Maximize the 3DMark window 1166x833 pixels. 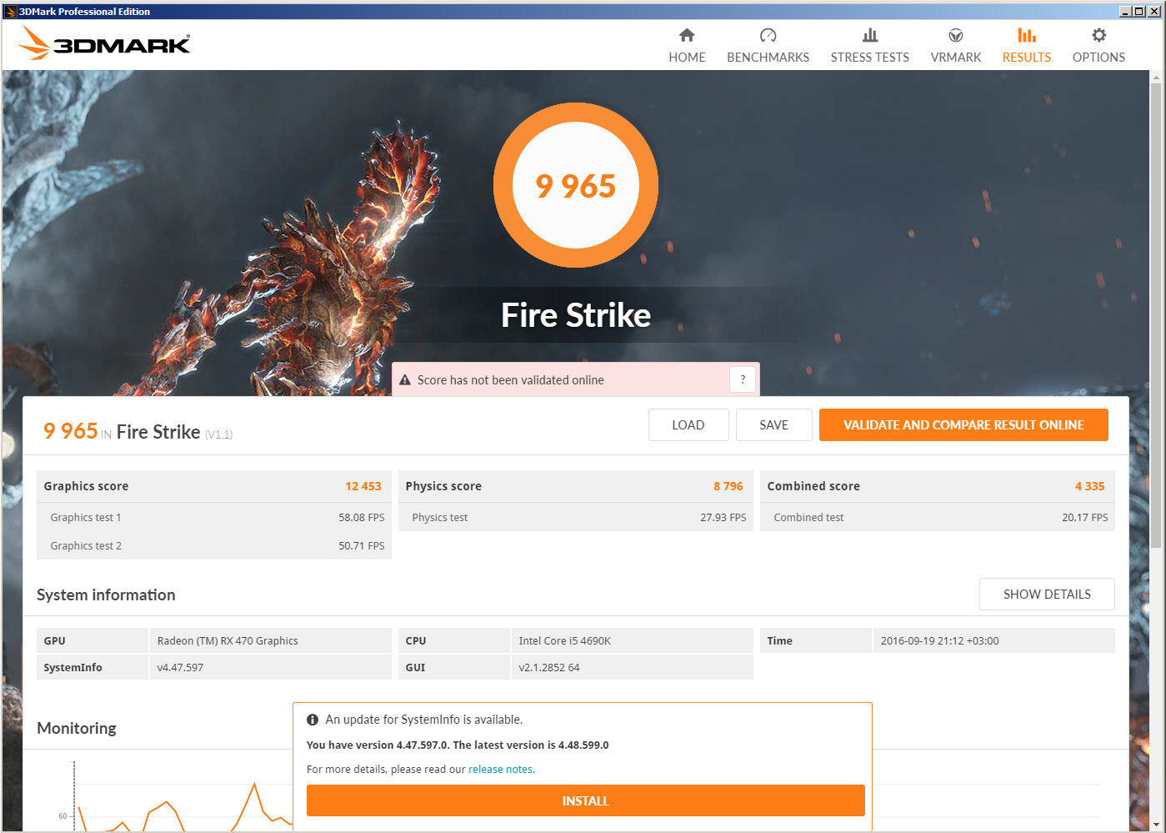coord(1138,12)
